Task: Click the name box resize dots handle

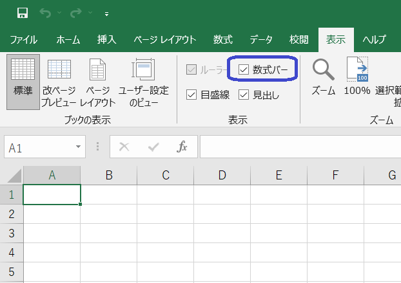Action: (97, 147)
